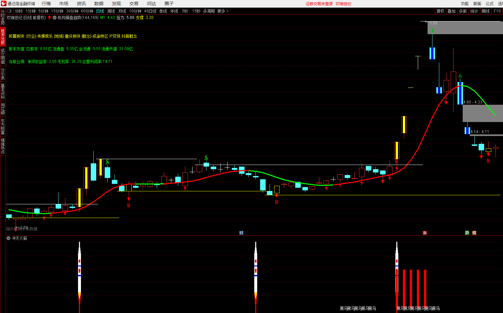Select the 10分钟 period tab
Viewport: 503px width, 313px height.
135,11
